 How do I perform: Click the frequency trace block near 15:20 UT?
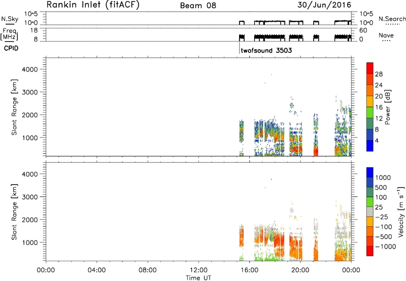click(242, 38)
